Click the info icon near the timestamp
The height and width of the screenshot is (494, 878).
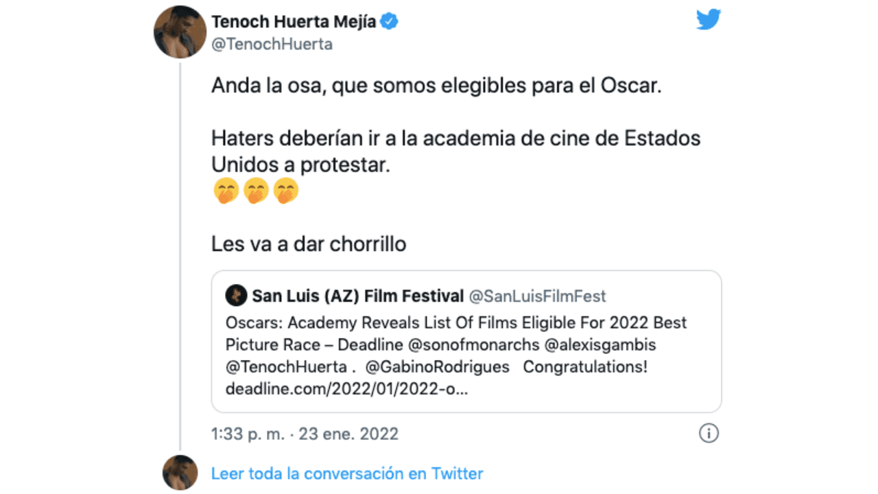709,433
